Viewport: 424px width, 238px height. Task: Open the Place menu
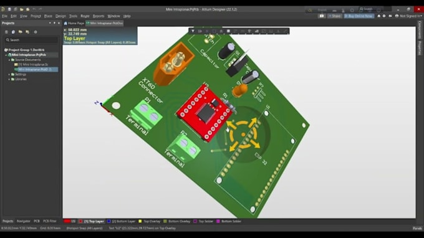pos(48,16)
